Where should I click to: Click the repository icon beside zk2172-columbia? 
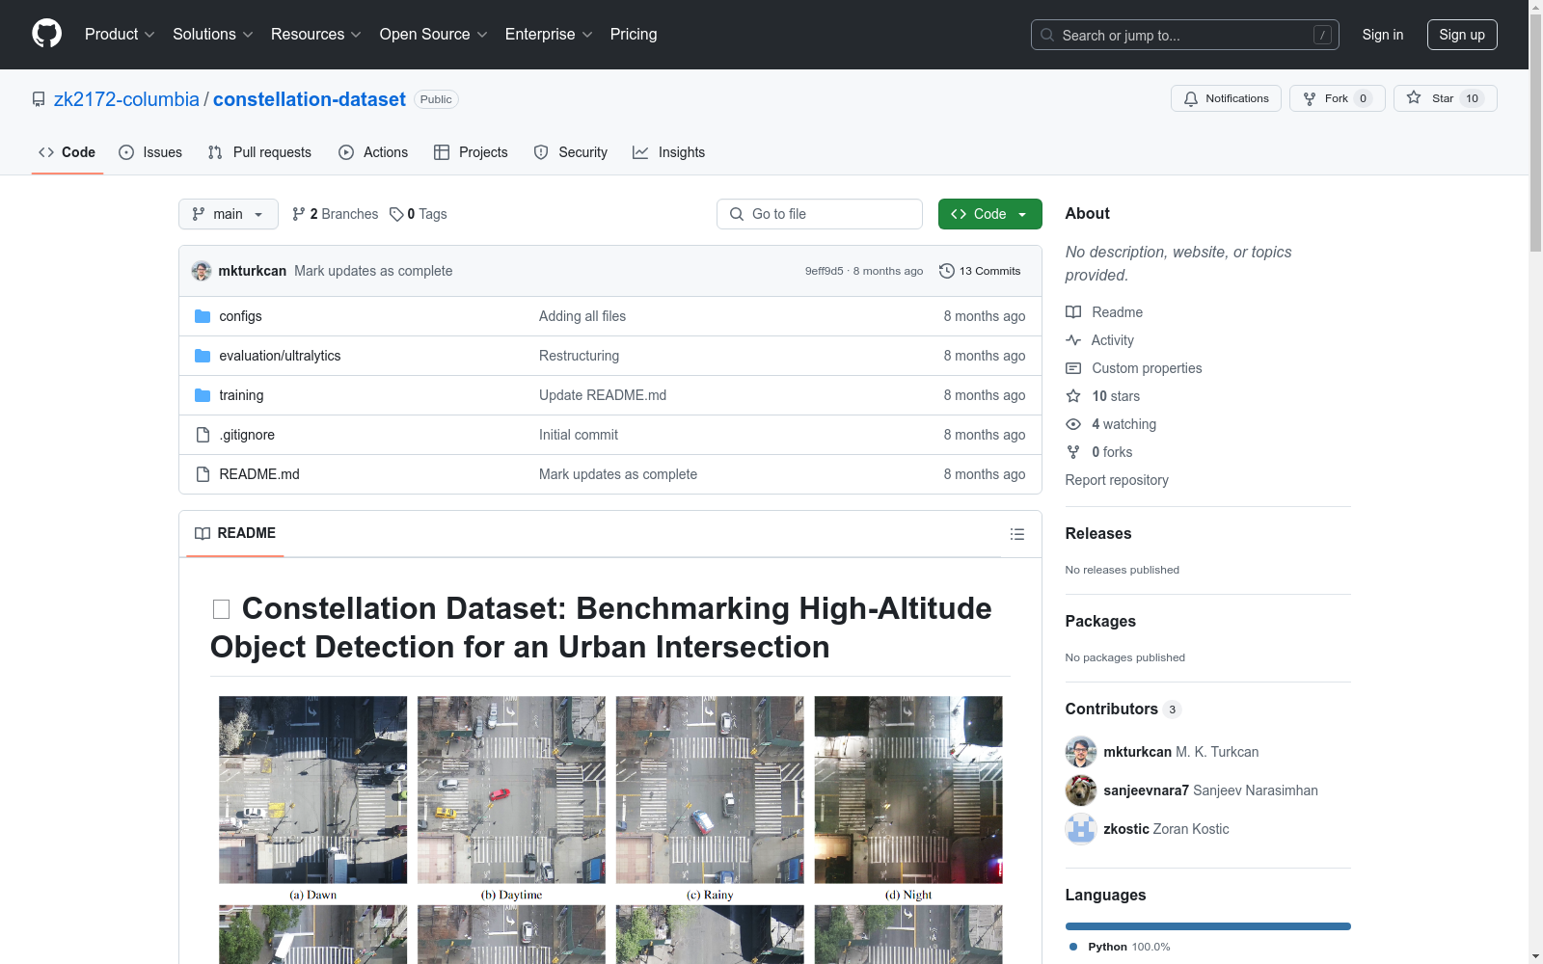coord(39,99)
